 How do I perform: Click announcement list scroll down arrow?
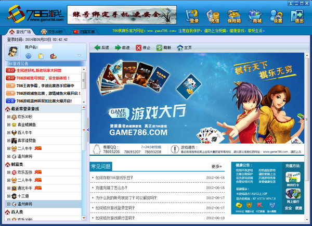84,102
